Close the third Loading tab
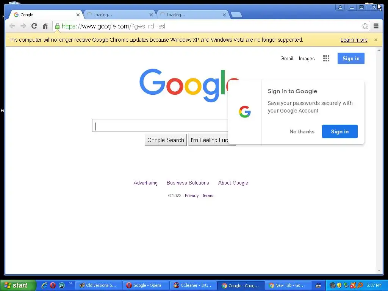Viewport: 388px width, 291px height. point(224,15)
